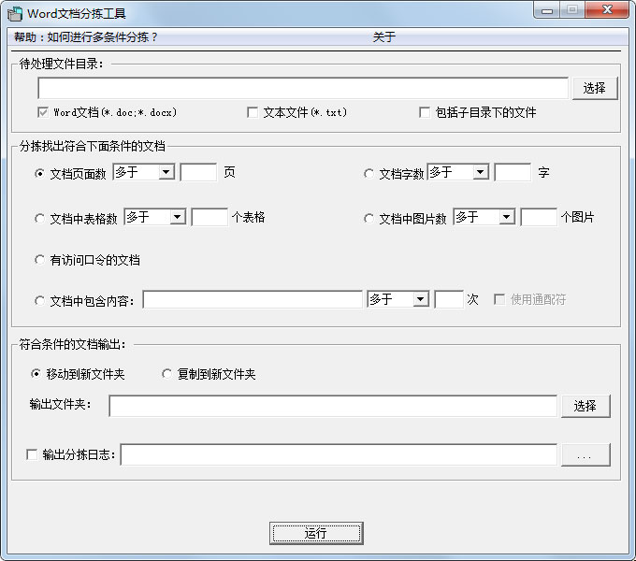
Task: Click the 文档中包含内容 text input field
Action: tap(252, 299)
